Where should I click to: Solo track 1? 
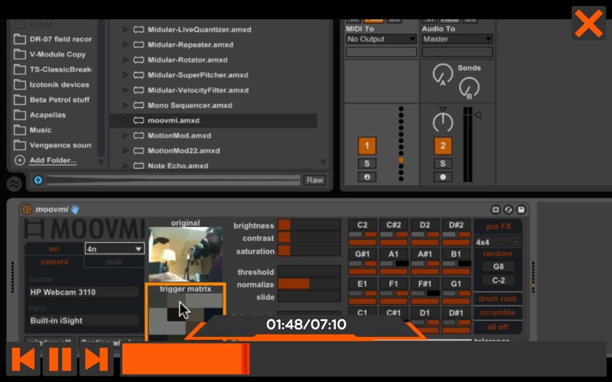[366, 163]
